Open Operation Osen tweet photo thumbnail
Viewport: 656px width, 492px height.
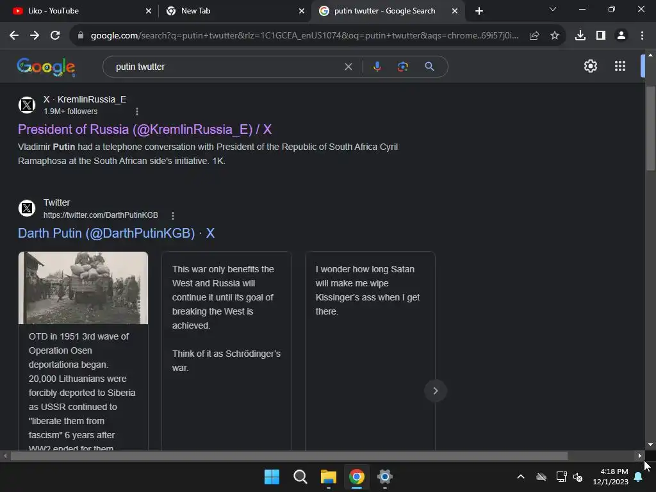tap(83, 288)
